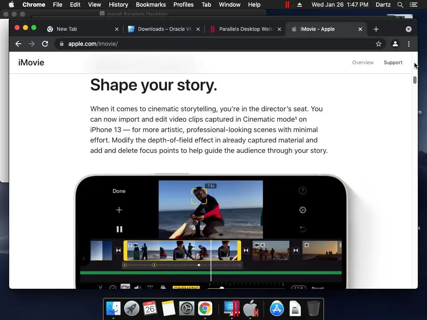Open Spotlight search magnifier

pos(400,5)
